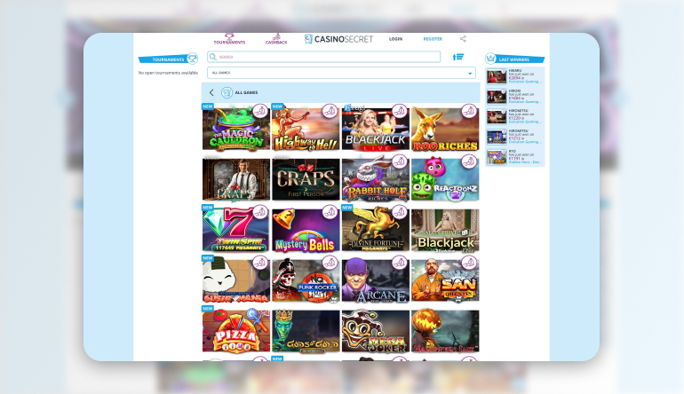This screenshot has height=394, width=684.
Task: Open Cashback from the top navigation
Action: point(276,39)
